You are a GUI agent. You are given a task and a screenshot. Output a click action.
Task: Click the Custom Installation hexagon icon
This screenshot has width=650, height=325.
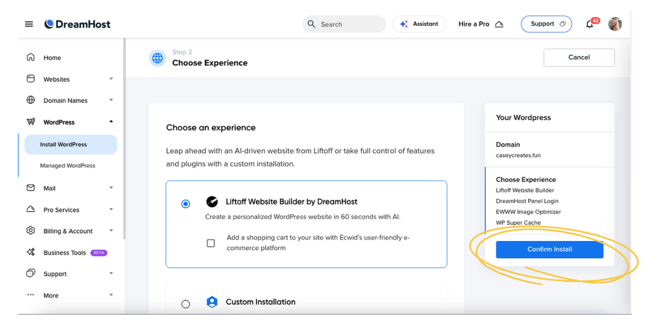[x=212, y=302]
